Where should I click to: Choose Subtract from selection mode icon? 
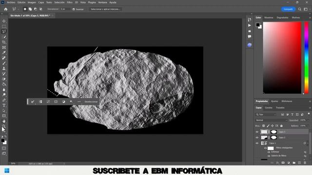(x=36, y=9)
